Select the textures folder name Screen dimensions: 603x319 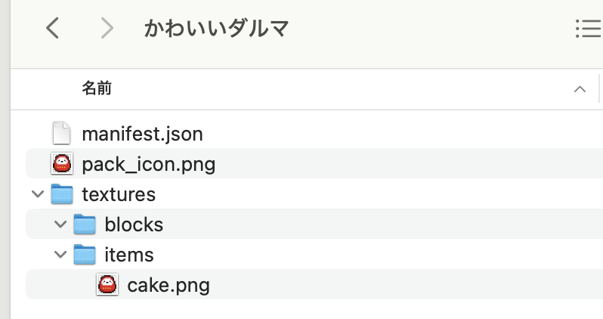(119, 194)
